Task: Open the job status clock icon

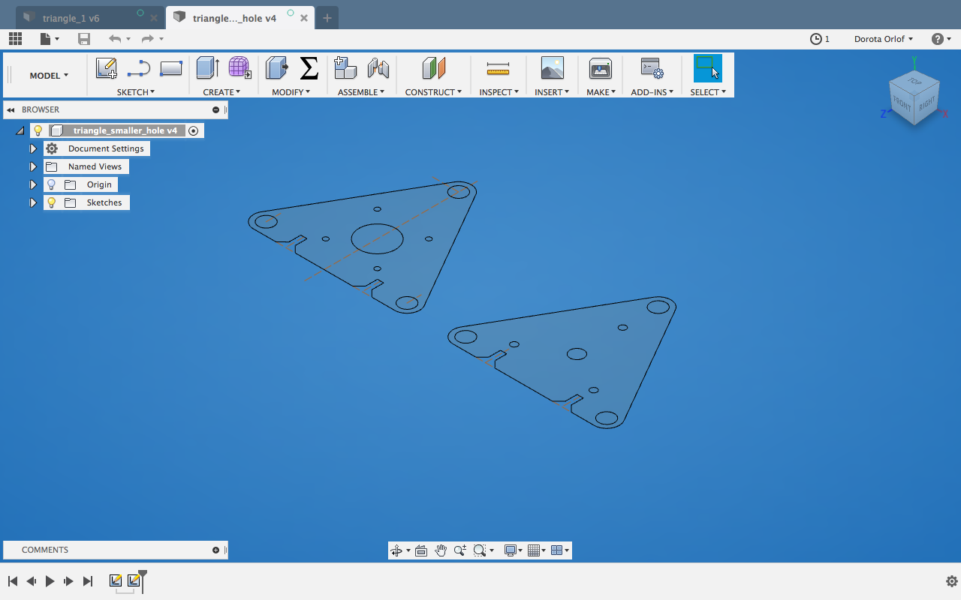Action: click(x=816, y=38)
